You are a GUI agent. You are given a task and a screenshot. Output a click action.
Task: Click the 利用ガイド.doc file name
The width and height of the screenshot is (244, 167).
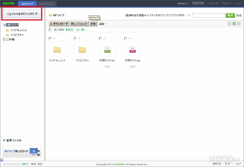107,61
